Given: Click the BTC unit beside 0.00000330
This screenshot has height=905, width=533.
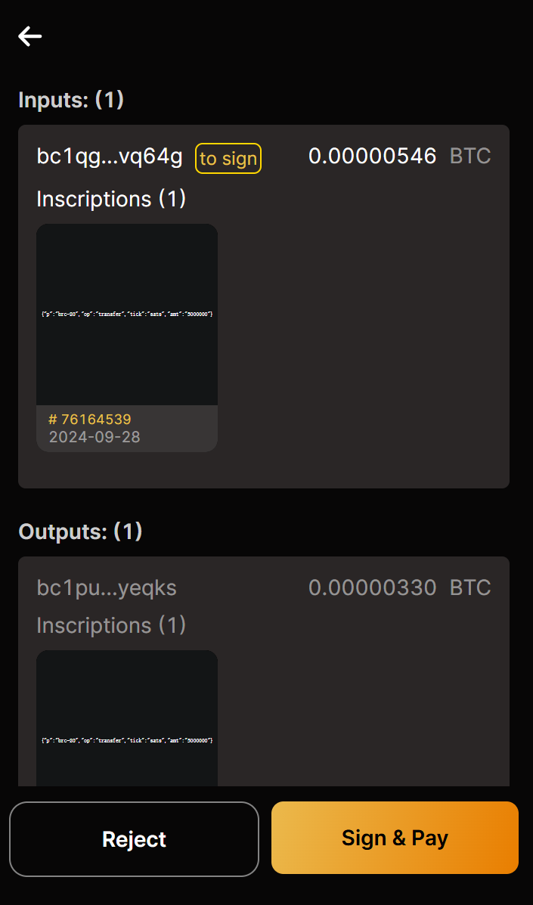Looking at the screenshot, I should (470, 587).
